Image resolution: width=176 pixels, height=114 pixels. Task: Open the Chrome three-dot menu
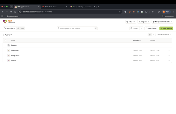pos(173,12)
